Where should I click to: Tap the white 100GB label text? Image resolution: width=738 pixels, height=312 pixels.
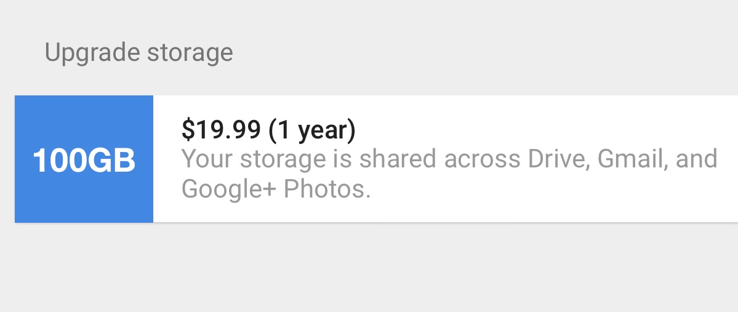pos(84,161)
